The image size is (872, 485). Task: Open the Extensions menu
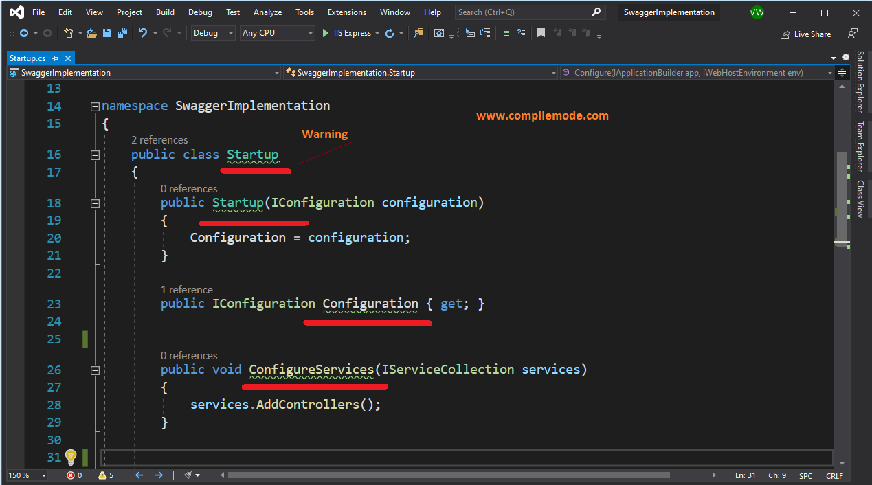pos(346,12)
